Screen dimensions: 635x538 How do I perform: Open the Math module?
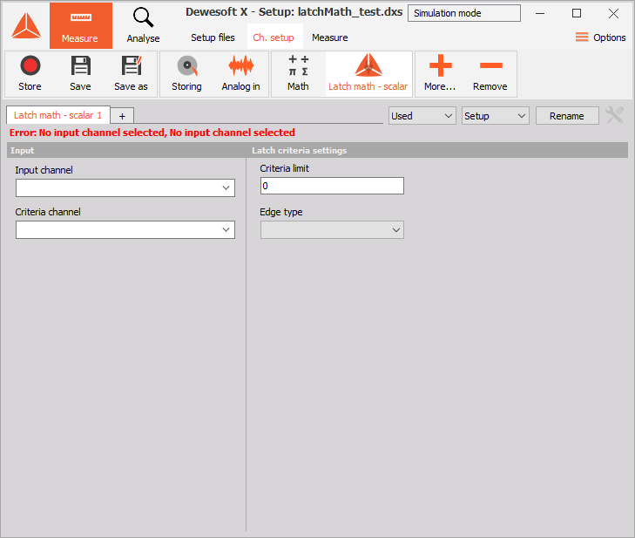pyautogui.click(x=299, y=74)
